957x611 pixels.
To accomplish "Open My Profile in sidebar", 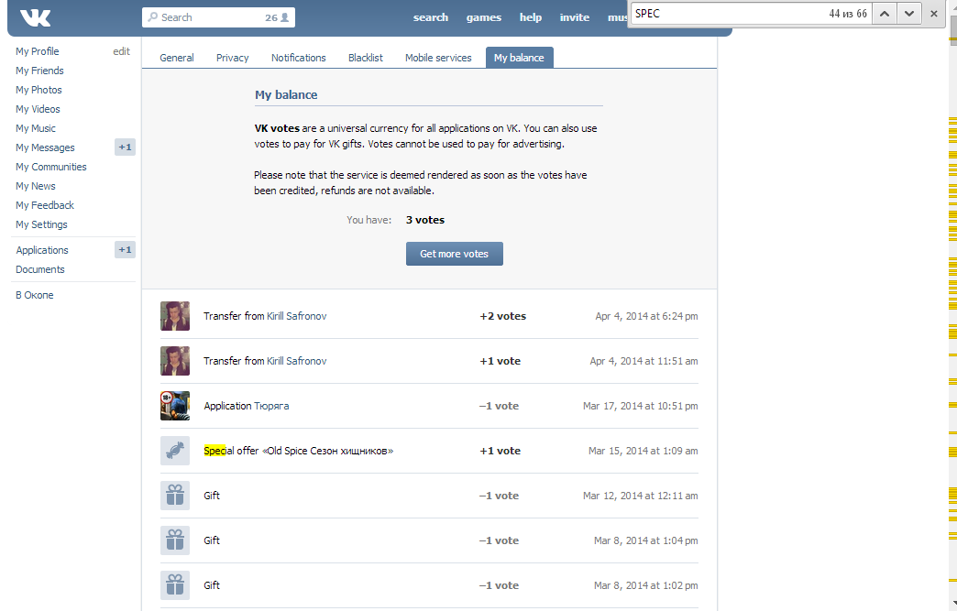I will pos(38,51).
